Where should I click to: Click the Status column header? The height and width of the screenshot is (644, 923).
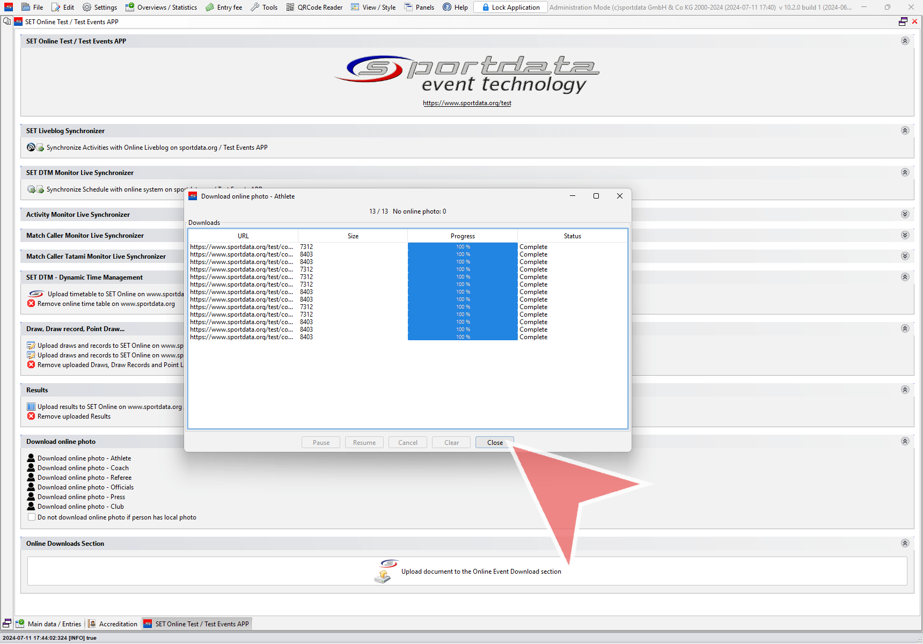pos(572,236)
